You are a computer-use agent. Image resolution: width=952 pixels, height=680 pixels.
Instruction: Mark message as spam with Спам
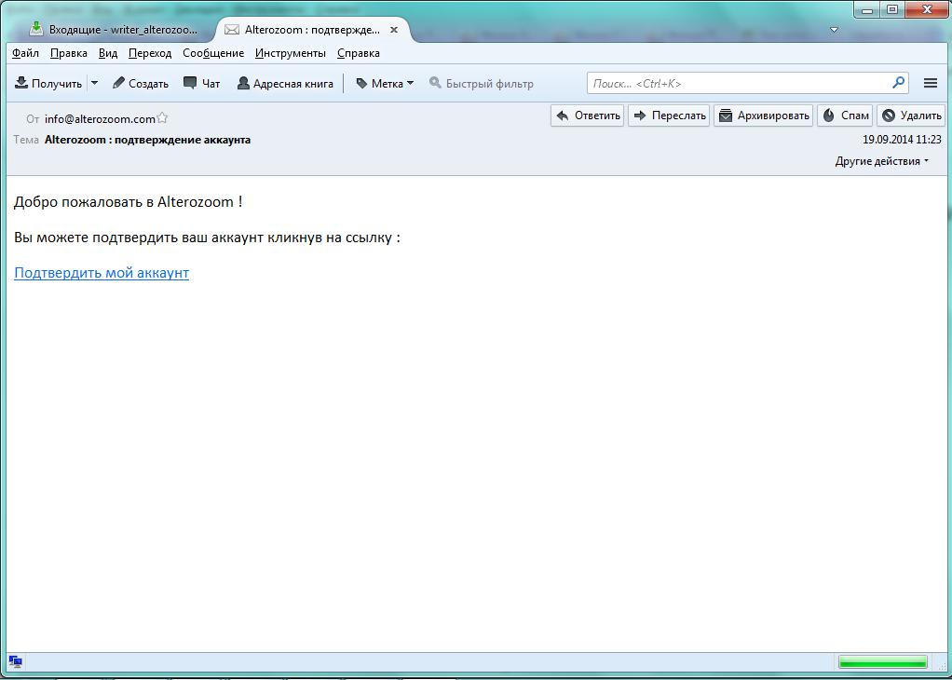[845, 116]
